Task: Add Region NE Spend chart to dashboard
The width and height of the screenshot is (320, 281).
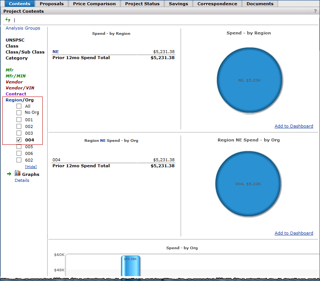Action: click(x=293, y=233)
